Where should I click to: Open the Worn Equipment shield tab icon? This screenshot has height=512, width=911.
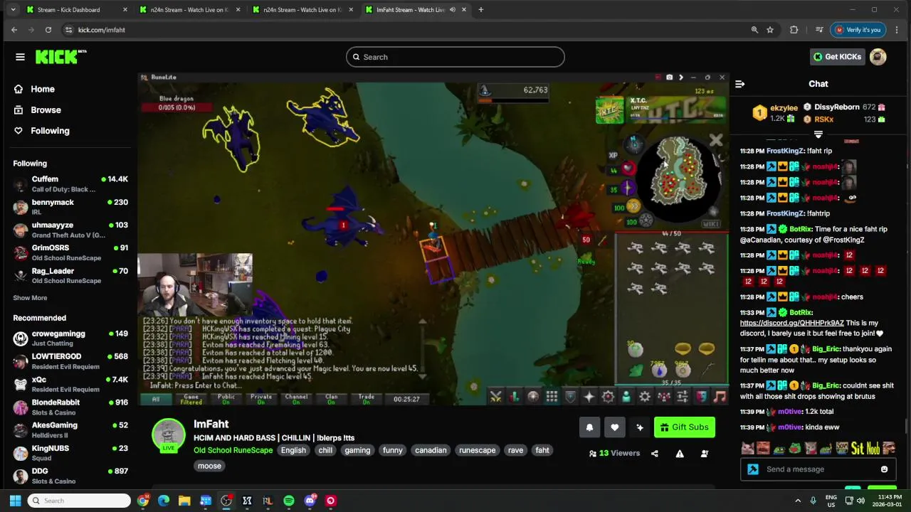click(x=571, y=397)
